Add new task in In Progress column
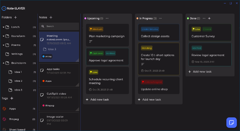 point(149,100)
